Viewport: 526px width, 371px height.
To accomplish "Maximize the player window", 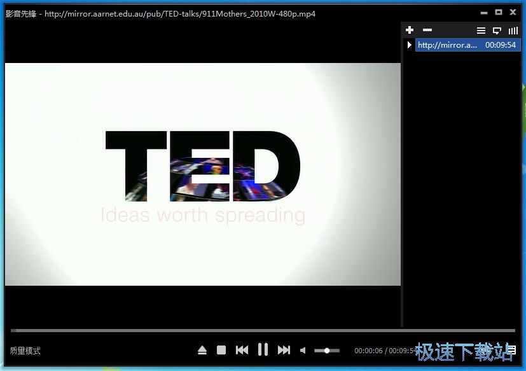I will click(498, 12).
